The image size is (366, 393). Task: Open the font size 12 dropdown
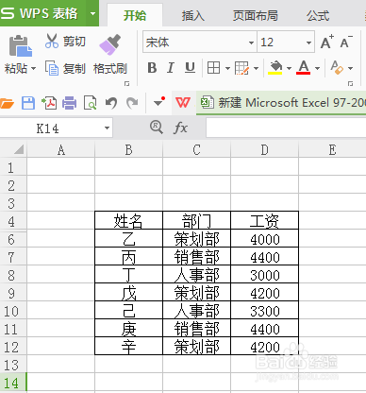click(308, 43)
